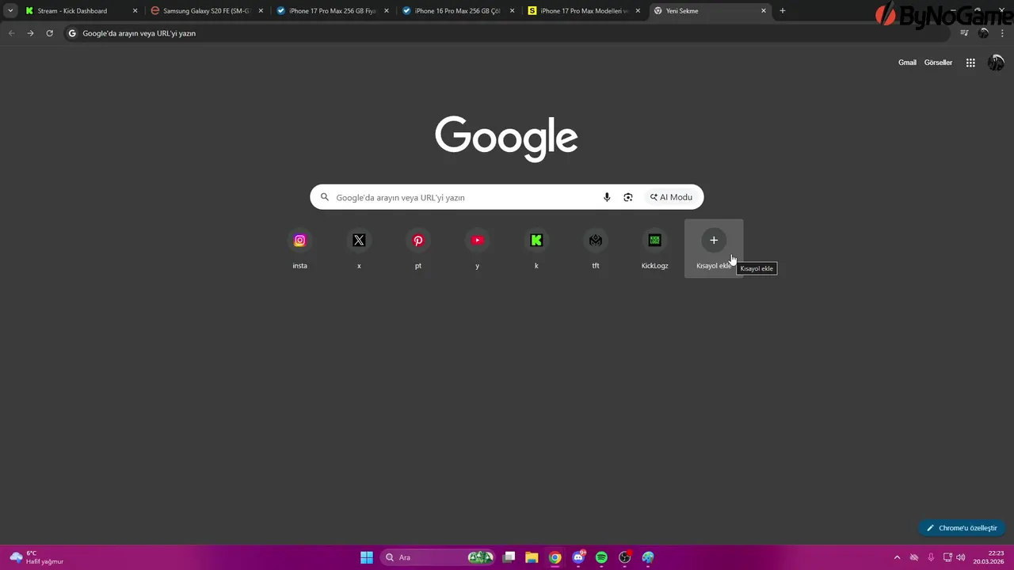Search by image with Google Lens icon
1014x570 pixels.
(628, 197)
